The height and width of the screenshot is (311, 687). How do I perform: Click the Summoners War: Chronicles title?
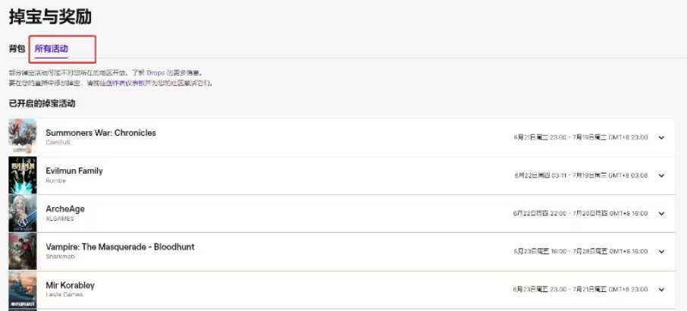pyautogui.click(x=101, y=133)
